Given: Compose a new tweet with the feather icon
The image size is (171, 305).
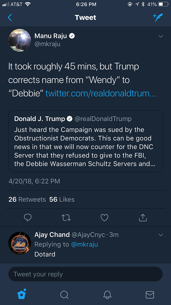Looking at the screenshot, I should 158,18.
